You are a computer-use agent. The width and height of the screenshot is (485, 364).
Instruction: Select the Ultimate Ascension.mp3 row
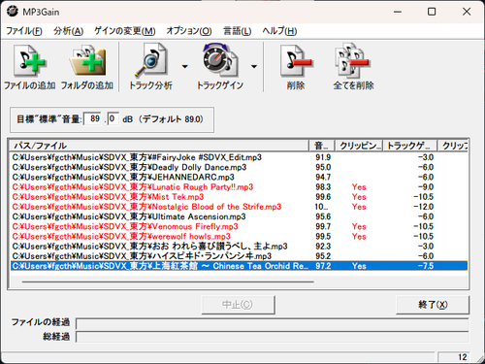239,216
